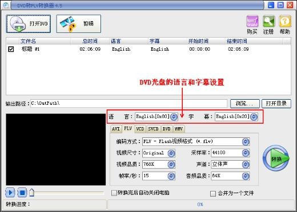Click the 浏览... browse button
Screen dimensions: 297x212
pyautogui.click(x=245, y=104)
